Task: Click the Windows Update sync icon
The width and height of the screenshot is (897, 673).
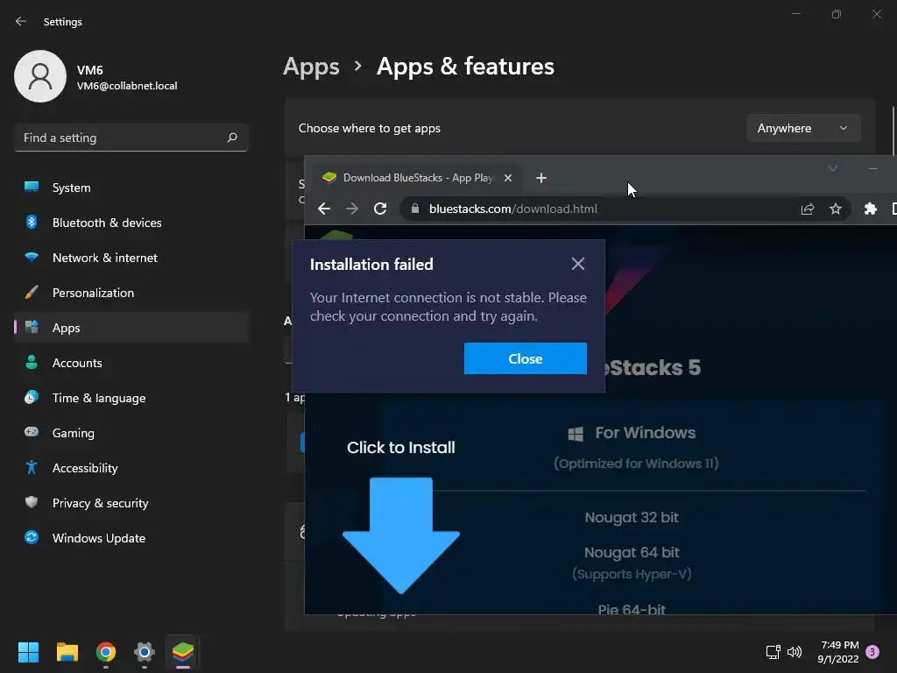Action: pos(32,537)
